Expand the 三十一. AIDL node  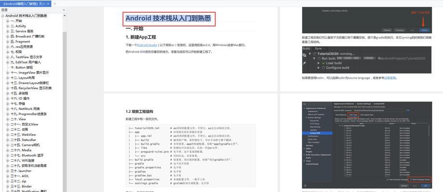coord(8,176)
